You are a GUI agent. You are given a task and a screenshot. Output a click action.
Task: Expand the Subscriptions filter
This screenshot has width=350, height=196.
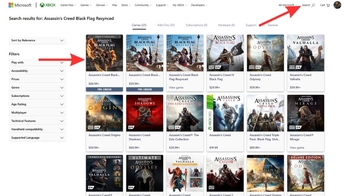[x=37, y=96]
